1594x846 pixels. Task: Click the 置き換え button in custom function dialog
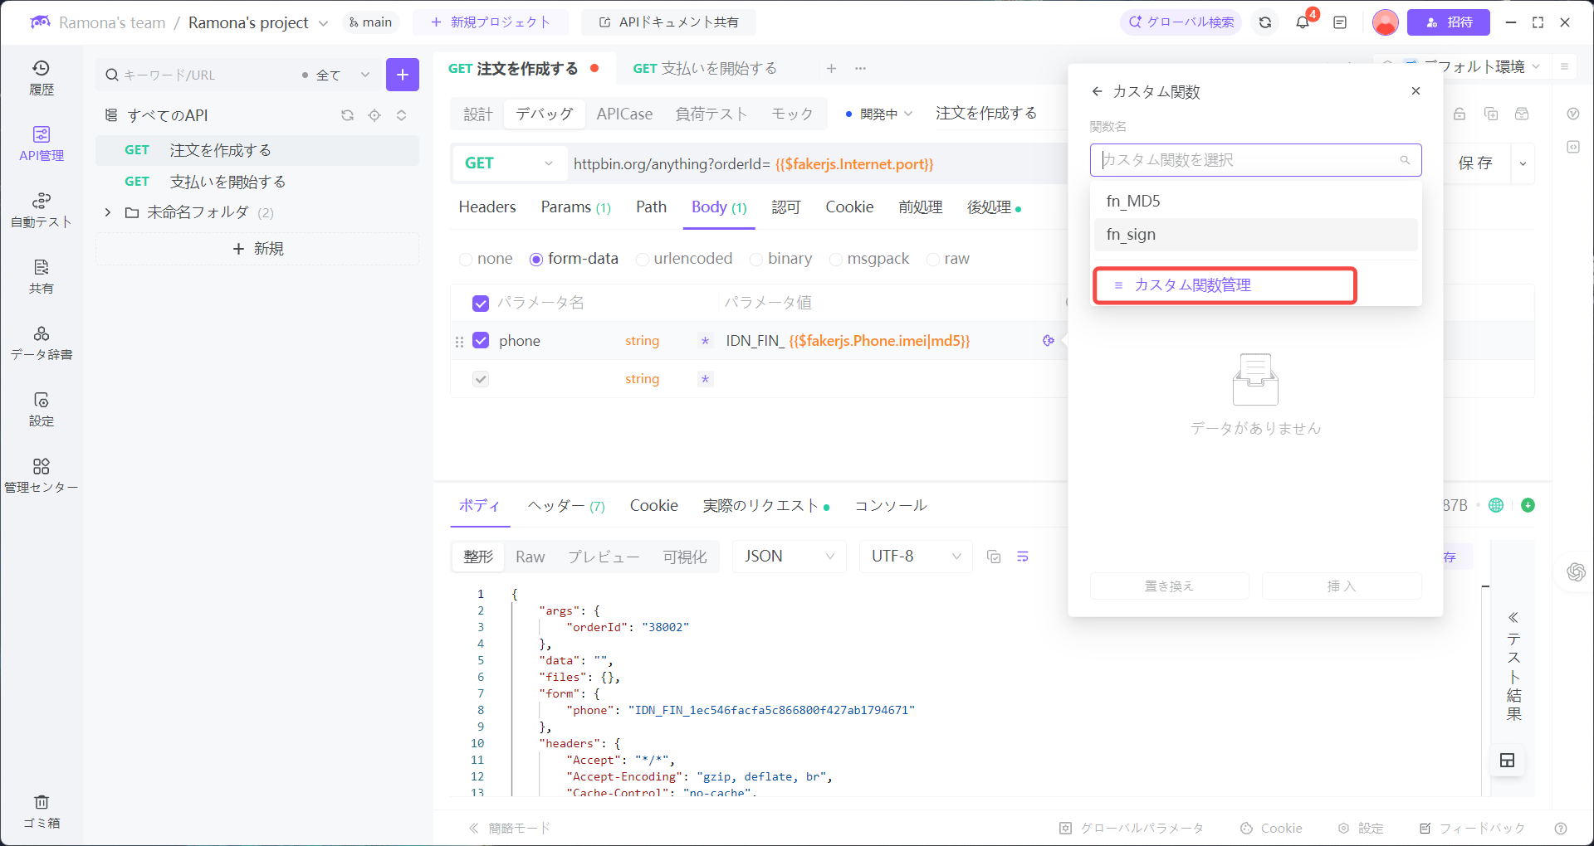[1169, 586]
